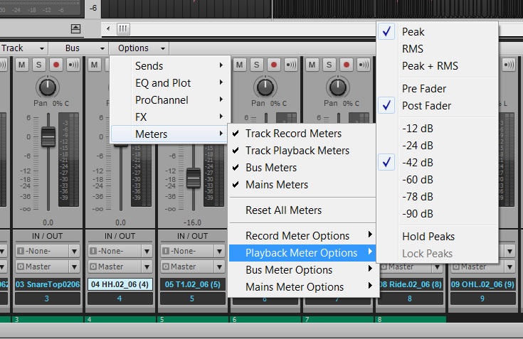Click the highlighted Playback Meter Options entry
The image size is (523, 339).
pos(302,253)
